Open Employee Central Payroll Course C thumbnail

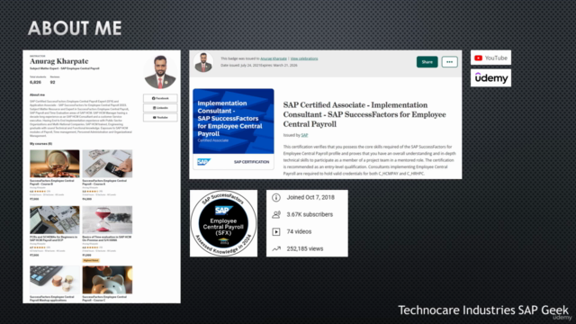coord(107,280)
